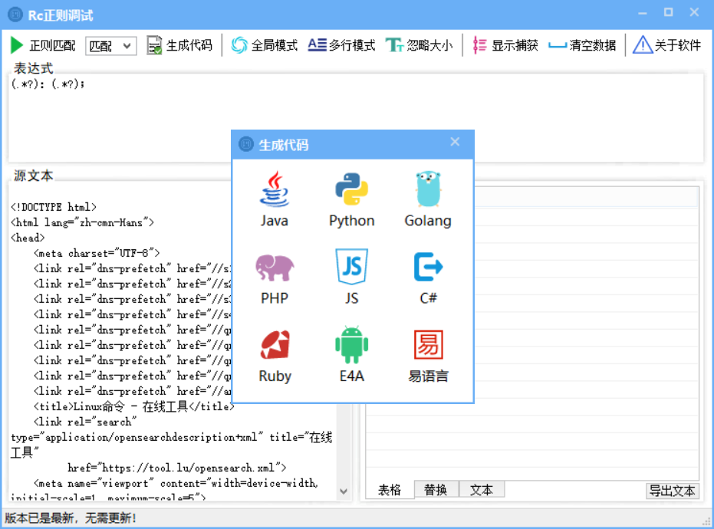
Task: Run the 正则匹配 green play button
Action: [x=42, y=45]
